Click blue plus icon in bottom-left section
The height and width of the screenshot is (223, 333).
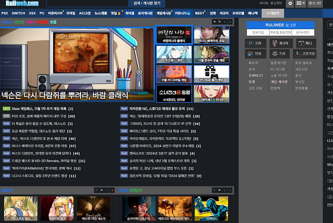tap(107, 190)
